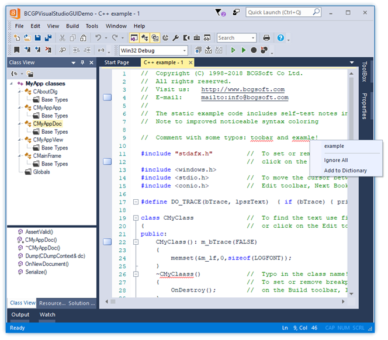Click the Paste clipboard icon
Screen dimensions: 388x340
pos(83,38)
